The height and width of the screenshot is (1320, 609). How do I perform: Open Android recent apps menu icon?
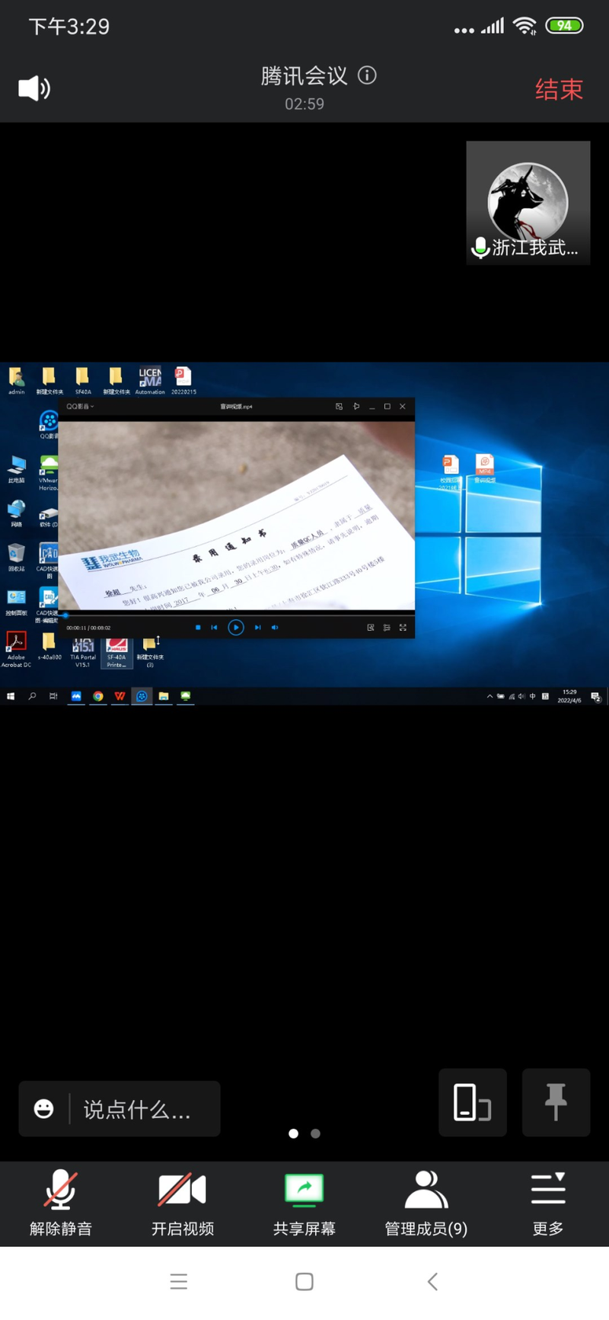click(179, 1282)
